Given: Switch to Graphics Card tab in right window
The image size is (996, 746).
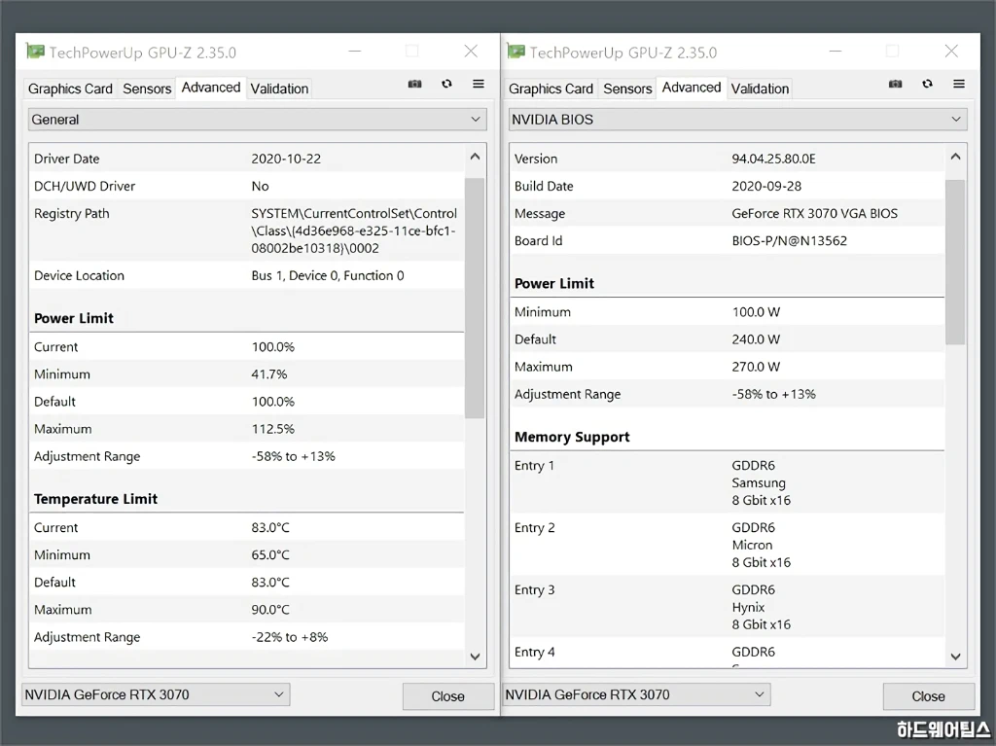Looking at the screenshot, I should point(551,89).
